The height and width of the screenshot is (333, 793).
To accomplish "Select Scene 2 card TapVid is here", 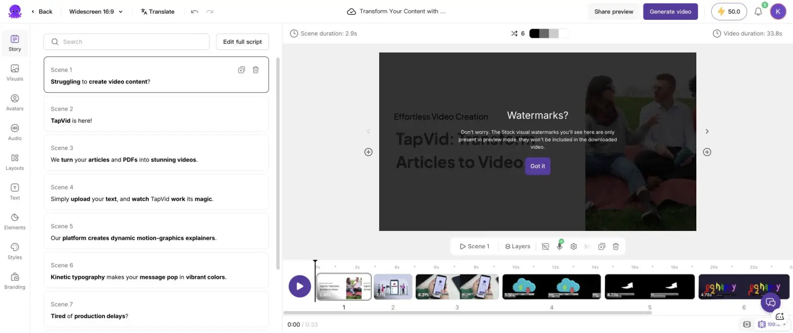I will 156,114.
